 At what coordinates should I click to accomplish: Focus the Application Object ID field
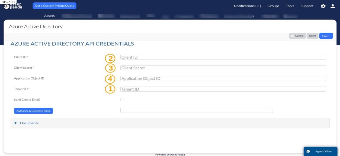223,78
